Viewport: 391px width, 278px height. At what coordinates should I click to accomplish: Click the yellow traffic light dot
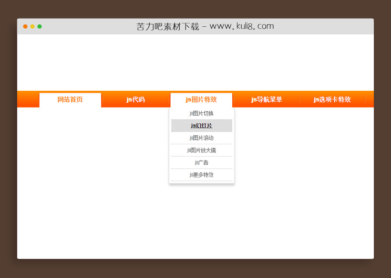32,27
